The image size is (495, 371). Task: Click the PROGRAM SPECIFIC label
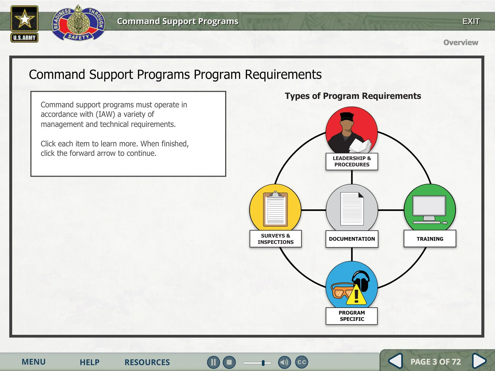coord(352,316)
